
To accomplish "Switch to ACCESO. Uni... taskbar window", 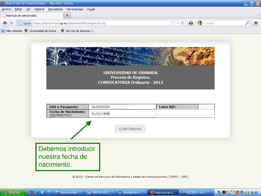I will click(195, 192).
